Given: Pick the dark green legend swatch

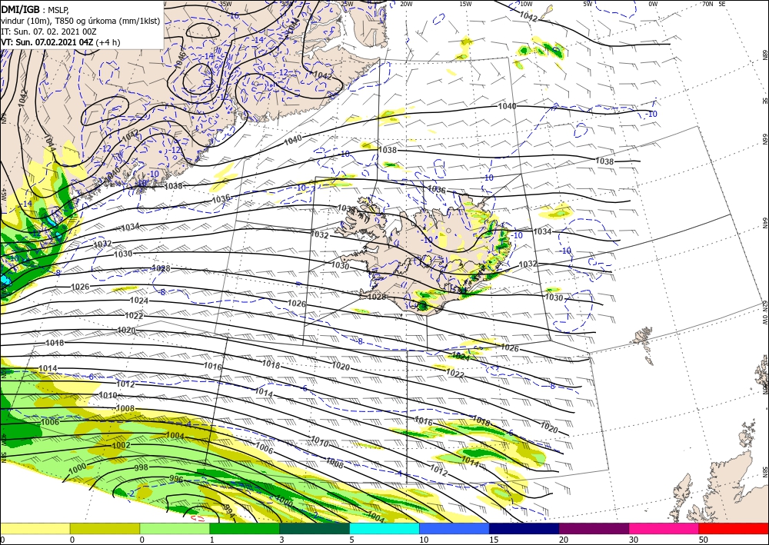Looking at the screenshot, I should tap(315, 528).
